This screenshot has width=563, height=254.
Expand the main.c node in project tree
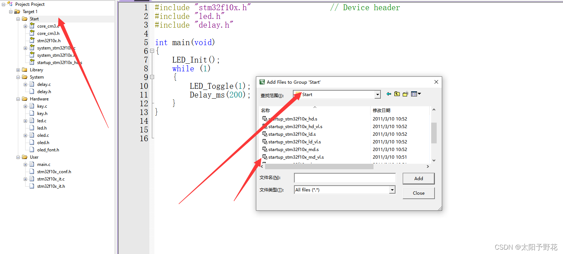coord(26,164)
